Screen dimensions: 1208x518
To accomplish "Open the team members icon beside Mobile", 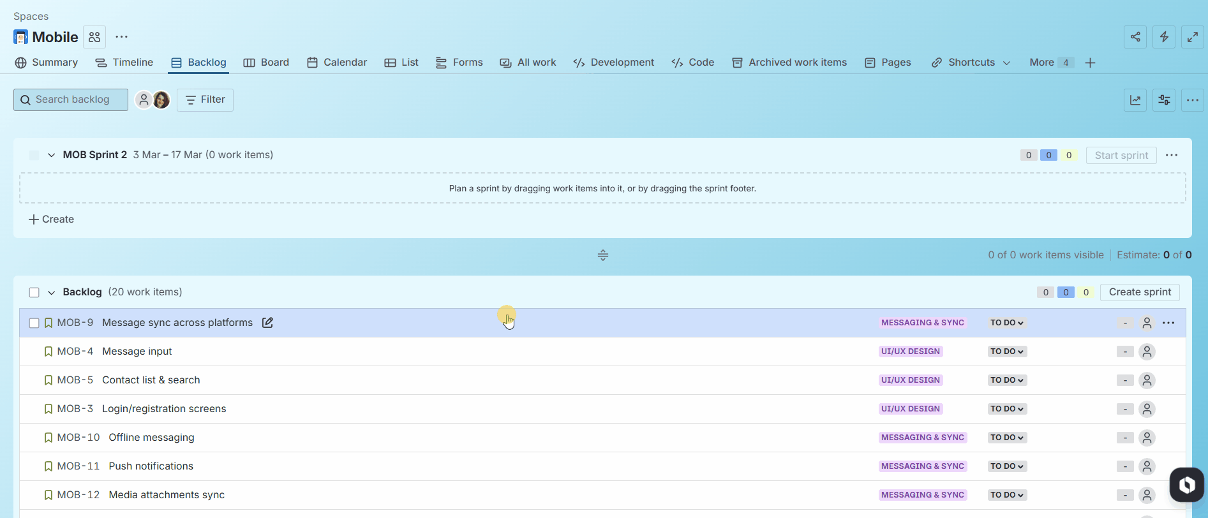I will pos(94,37).
